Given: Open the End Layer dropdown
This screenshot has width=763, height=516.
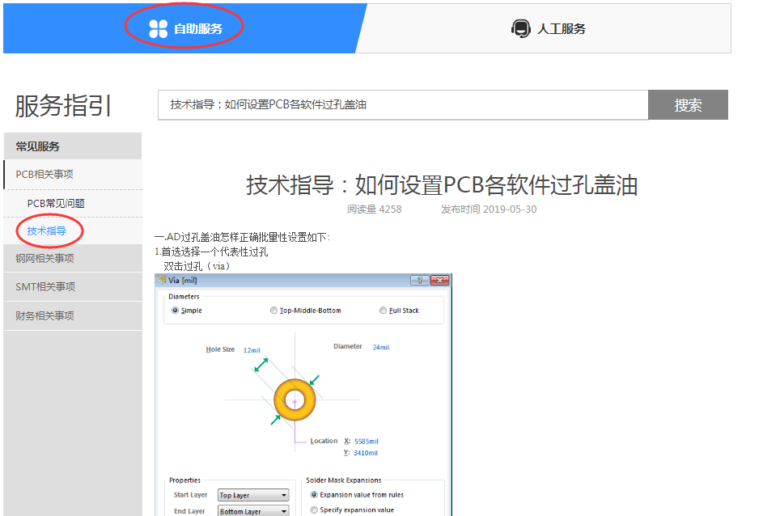Looking at the screenshot, I should [253, 511].
